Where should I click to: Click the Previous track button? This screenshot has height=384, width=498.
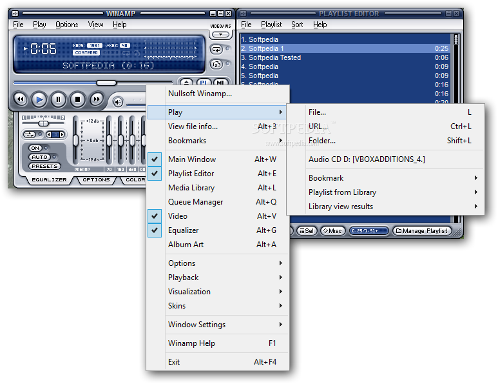(21, 99)
